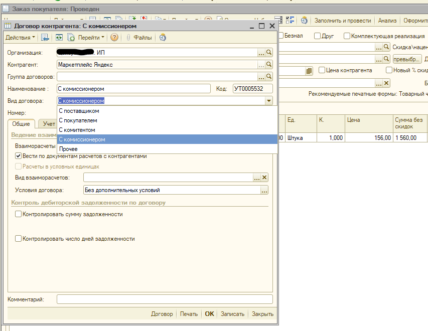Click the Договор button at bottom
The width and height of the screenshot is (428, 331).
point(162,314)
